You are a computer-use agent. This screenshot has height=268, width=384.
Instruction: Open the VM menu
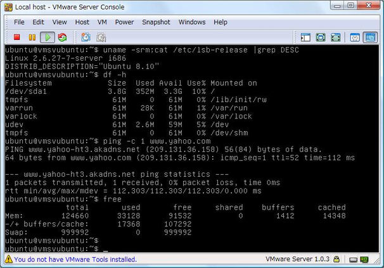[x=102, y=22]
